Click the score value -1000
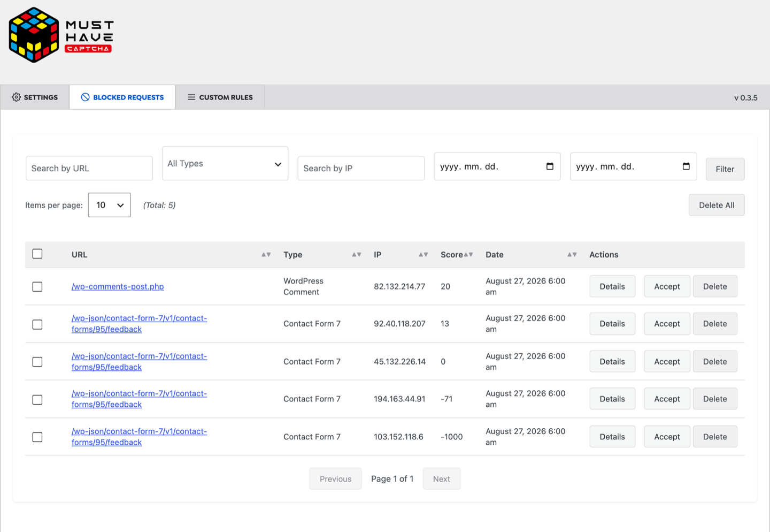Image resolution: width=770 pixels, height=532 pixels. pyautogui.click(x=452, y=437)
